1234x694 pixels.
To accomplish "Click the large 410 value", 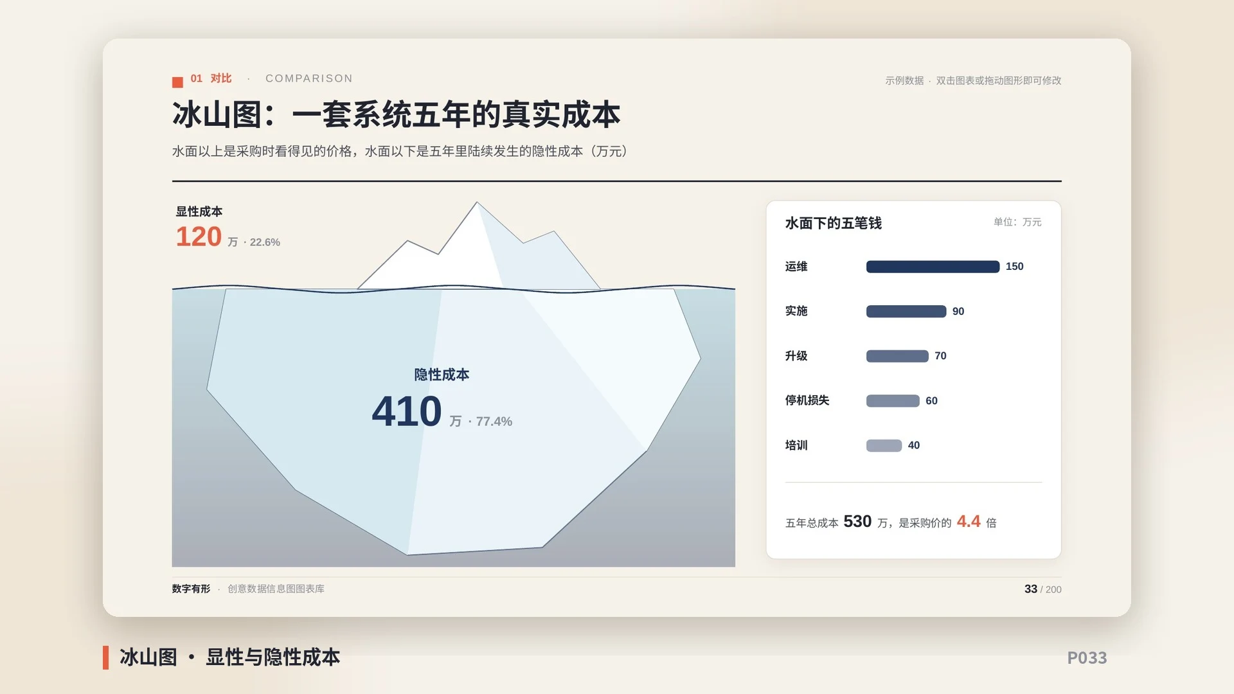I will 407,411.
